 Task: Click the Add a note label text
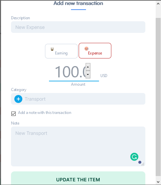point(45,113)
